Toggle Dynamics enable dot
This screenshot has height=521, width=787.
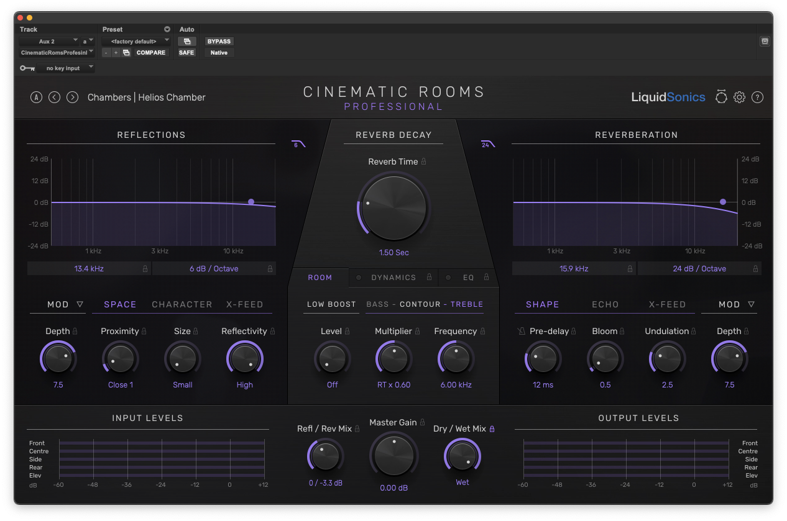(359, 278)
